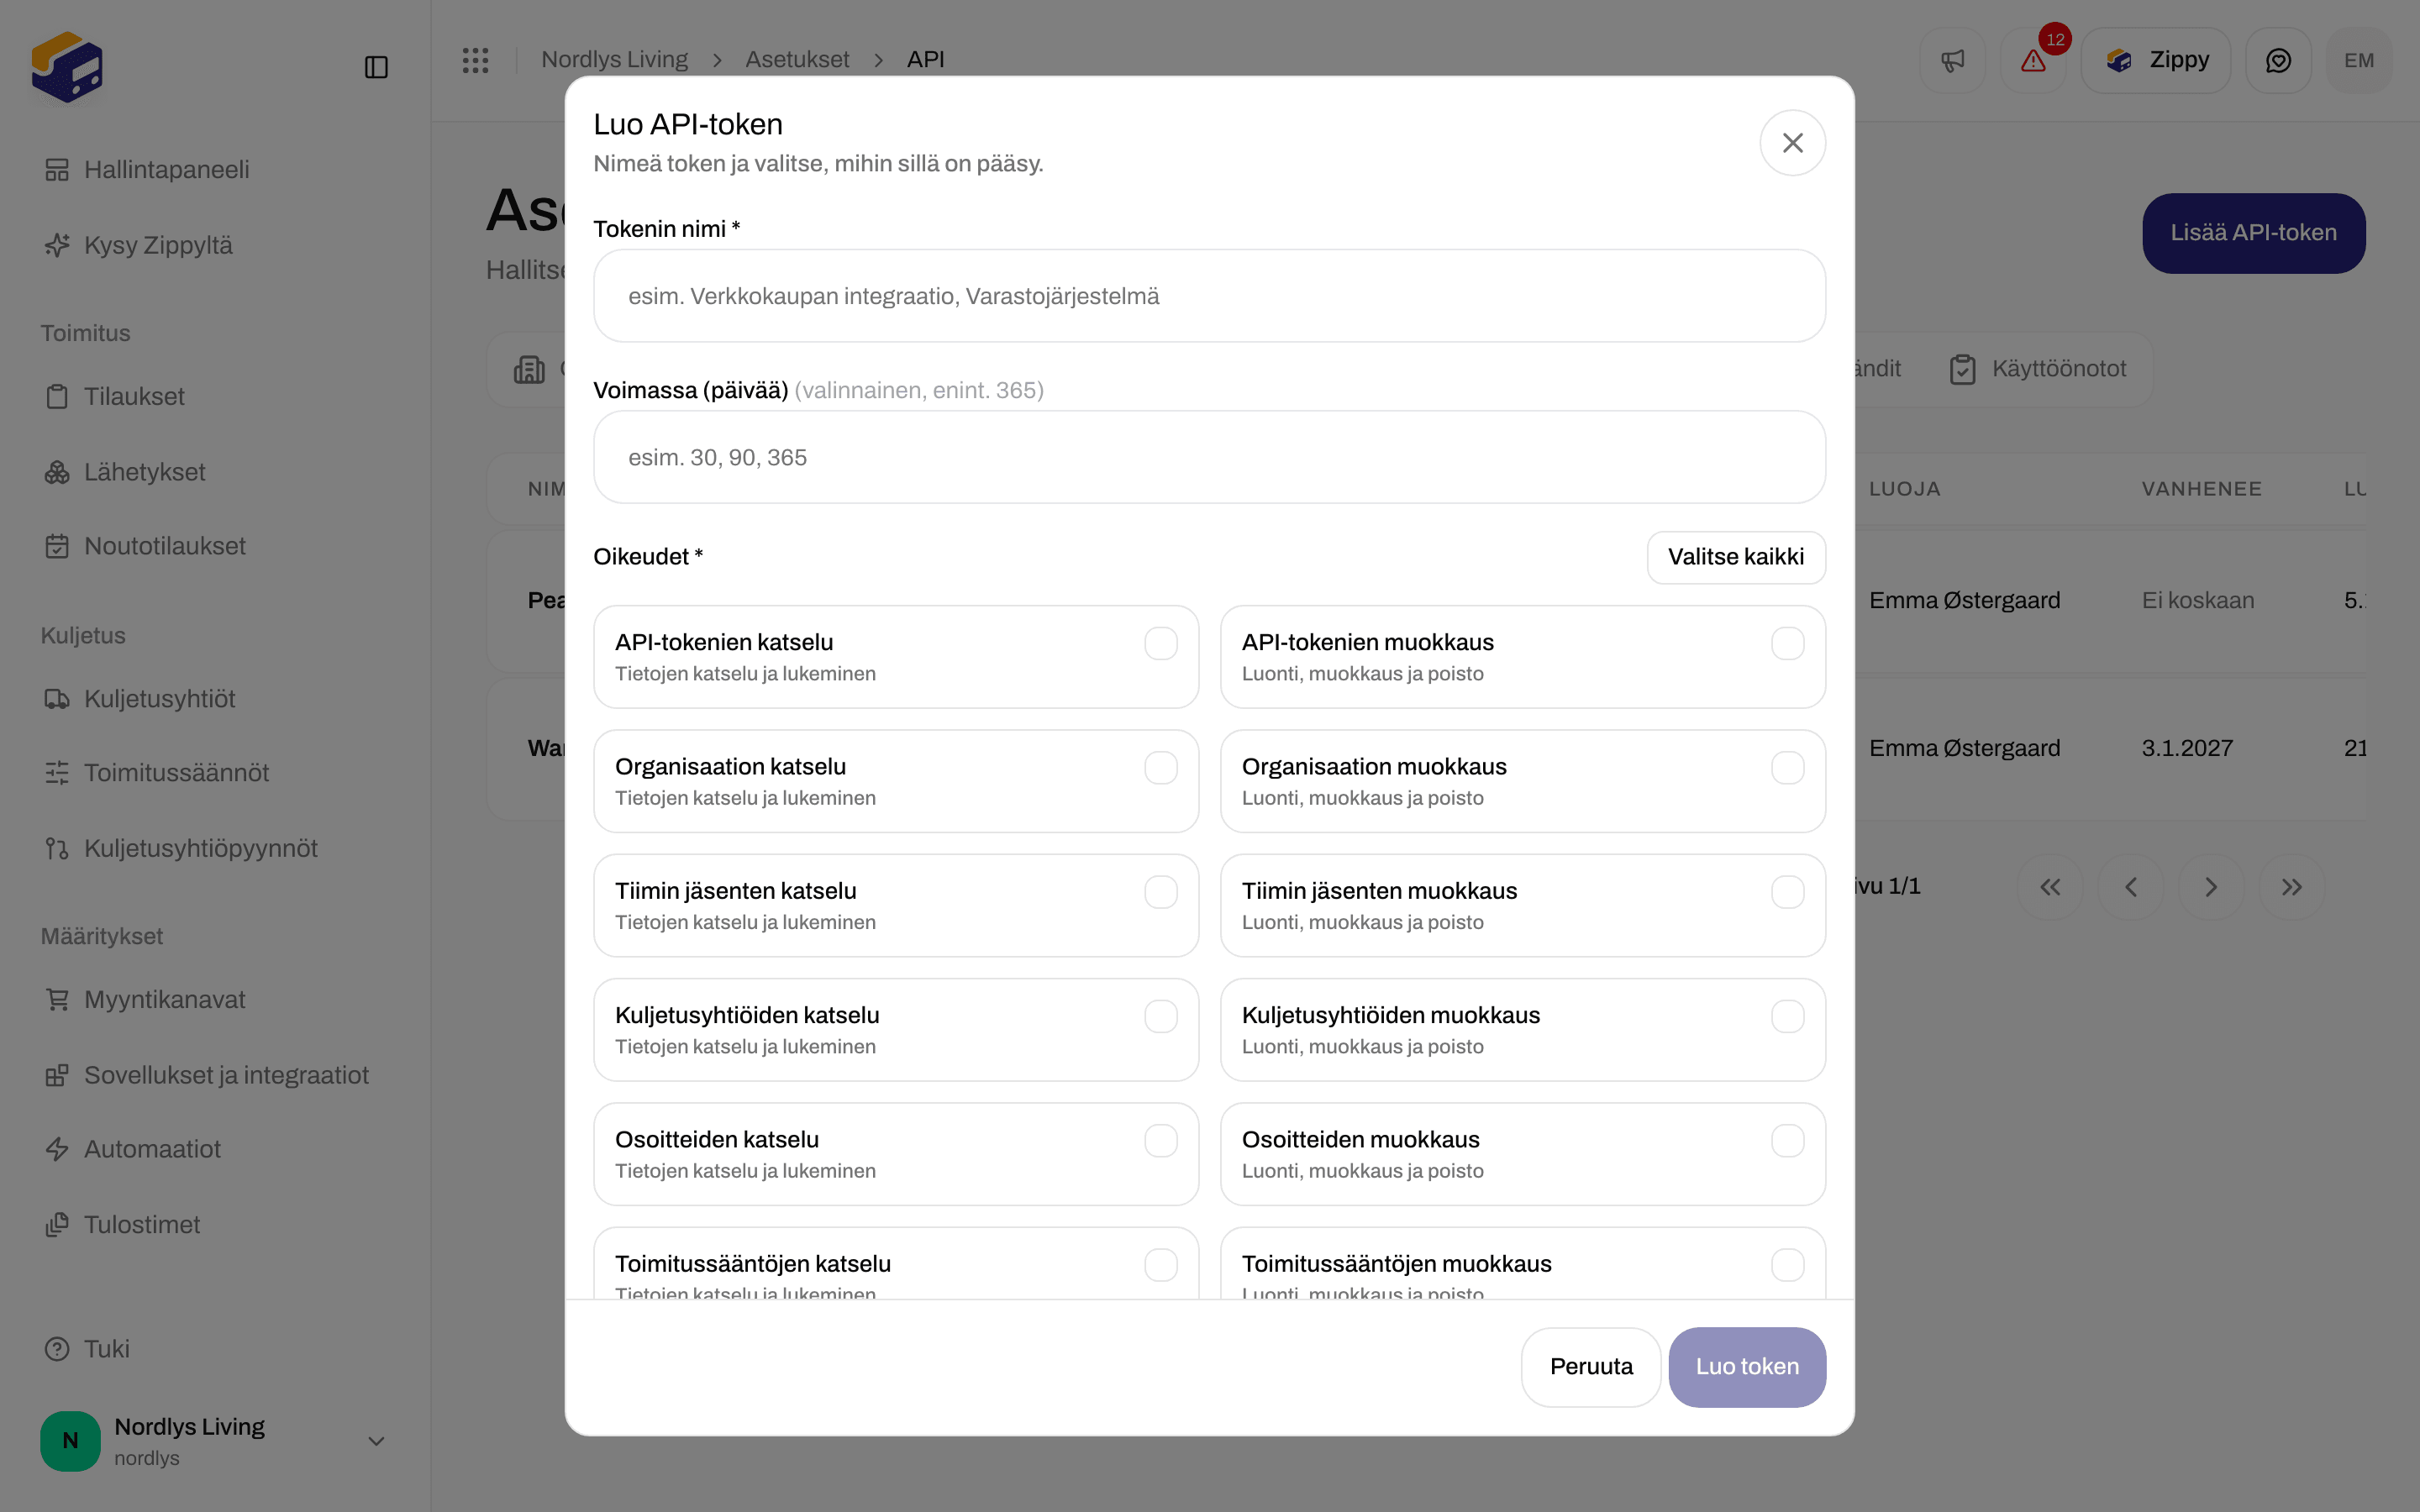Check API-tokenien katselu permission
2420x1512 pixels.
(1160, 643)
